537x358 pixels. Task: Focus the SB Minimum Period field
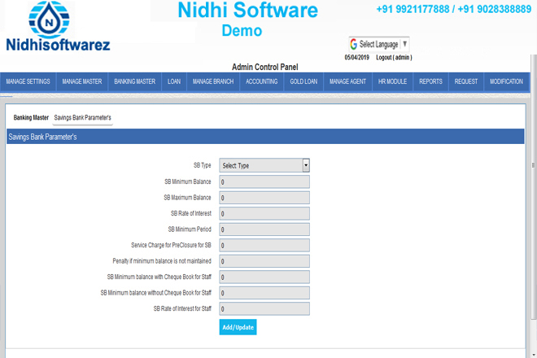pyautogui.click(x=264, y=229)
